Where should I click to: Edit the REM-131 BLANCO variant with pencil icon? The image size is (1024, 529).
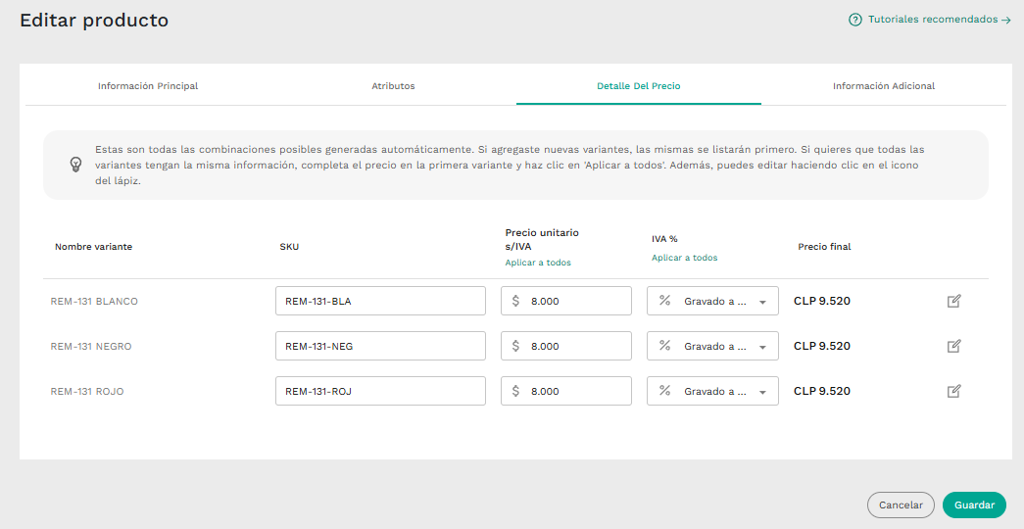[x=953, y=301]
